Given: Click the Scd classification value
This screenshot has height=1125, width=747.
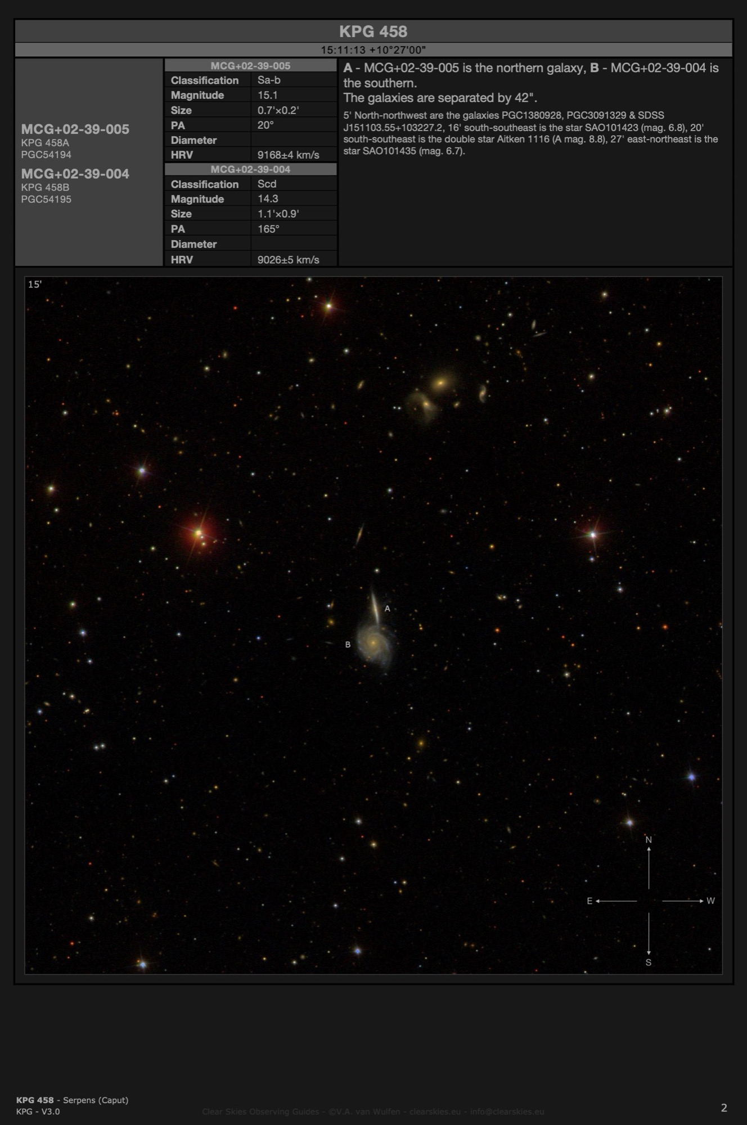Looking at the screenshot, I should coord(267,184).
